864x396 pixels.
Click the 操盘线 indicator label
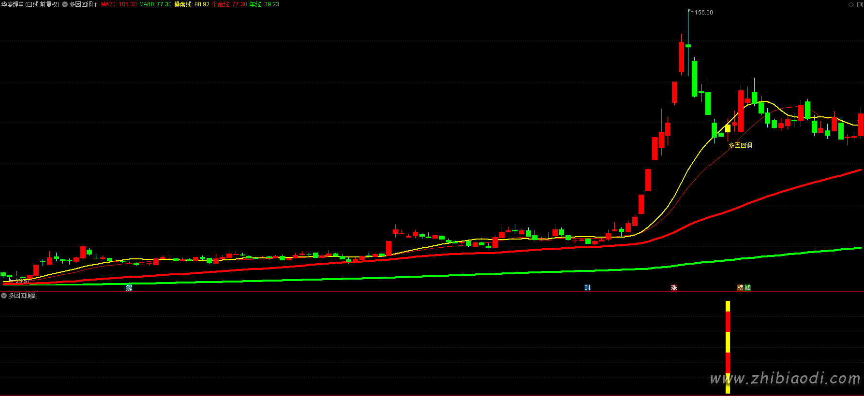192,4
